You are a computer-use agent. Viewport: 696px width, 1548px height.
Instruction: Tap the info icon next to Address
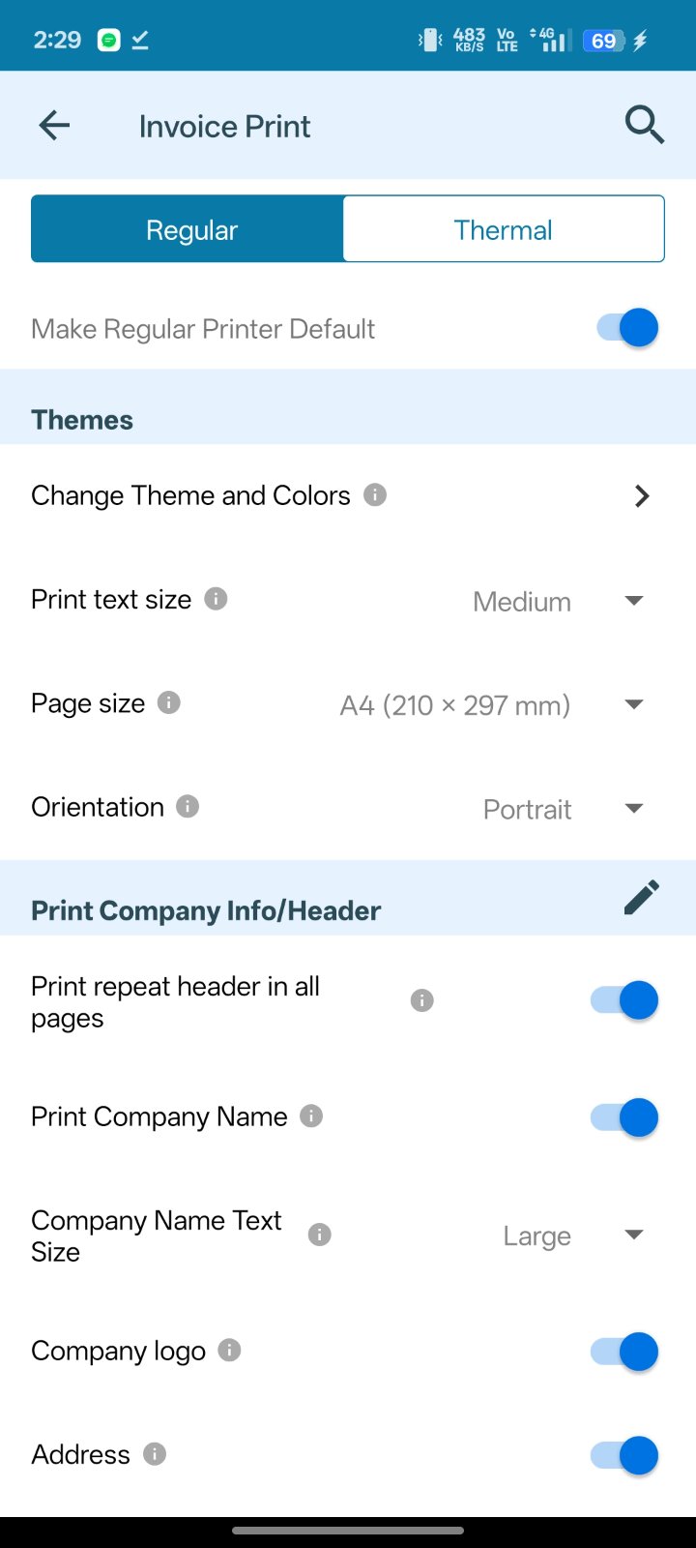tap(155, 1453)
